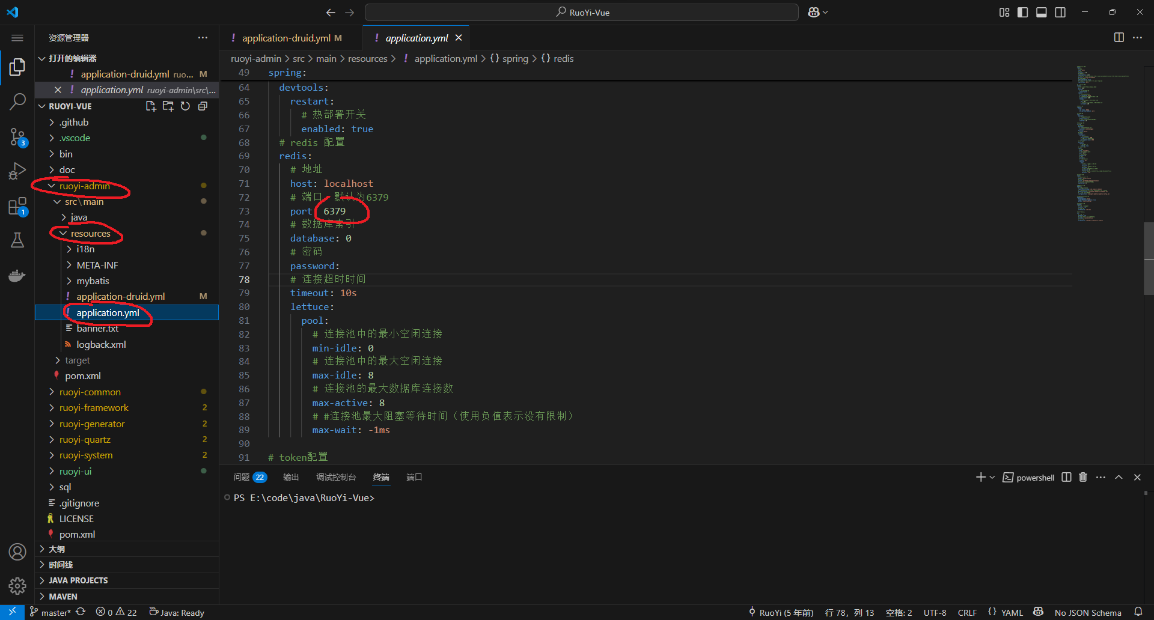The height and width of the screenshot is (620, 1154).
Task: Open the Extensions view
Action: [17, 206]
